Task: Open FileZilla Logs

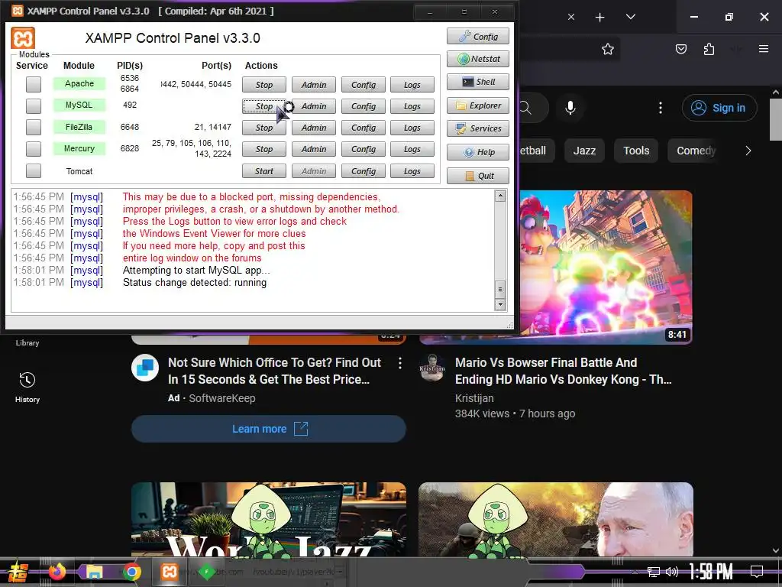Action: click(412, 128)
